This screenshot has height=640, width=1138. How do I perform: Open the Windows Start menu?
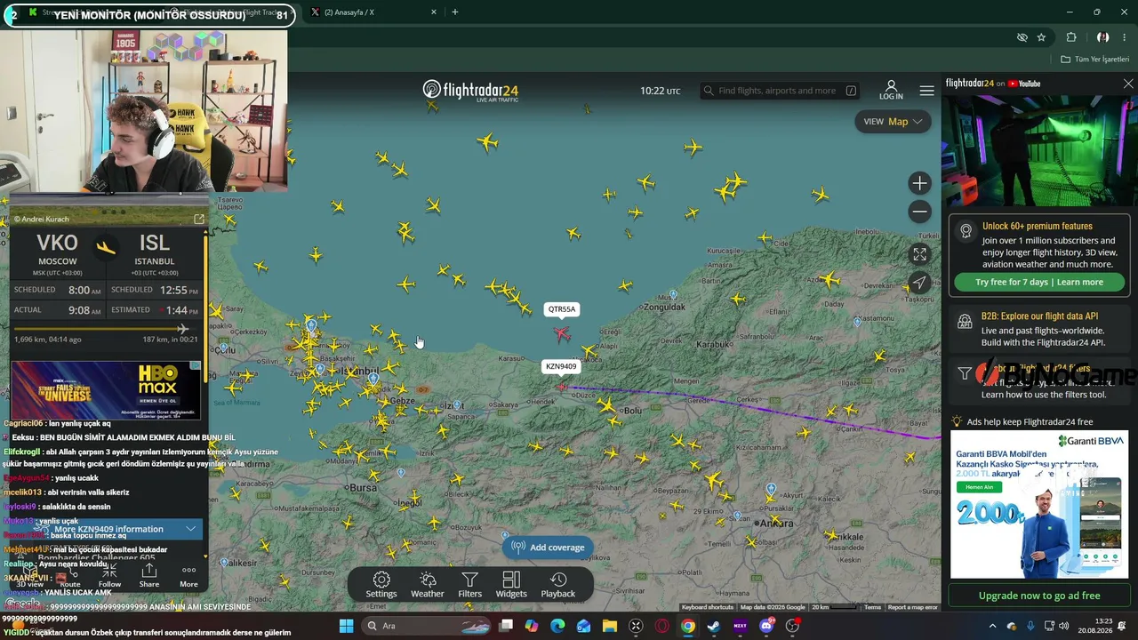(x=346, y=626)
